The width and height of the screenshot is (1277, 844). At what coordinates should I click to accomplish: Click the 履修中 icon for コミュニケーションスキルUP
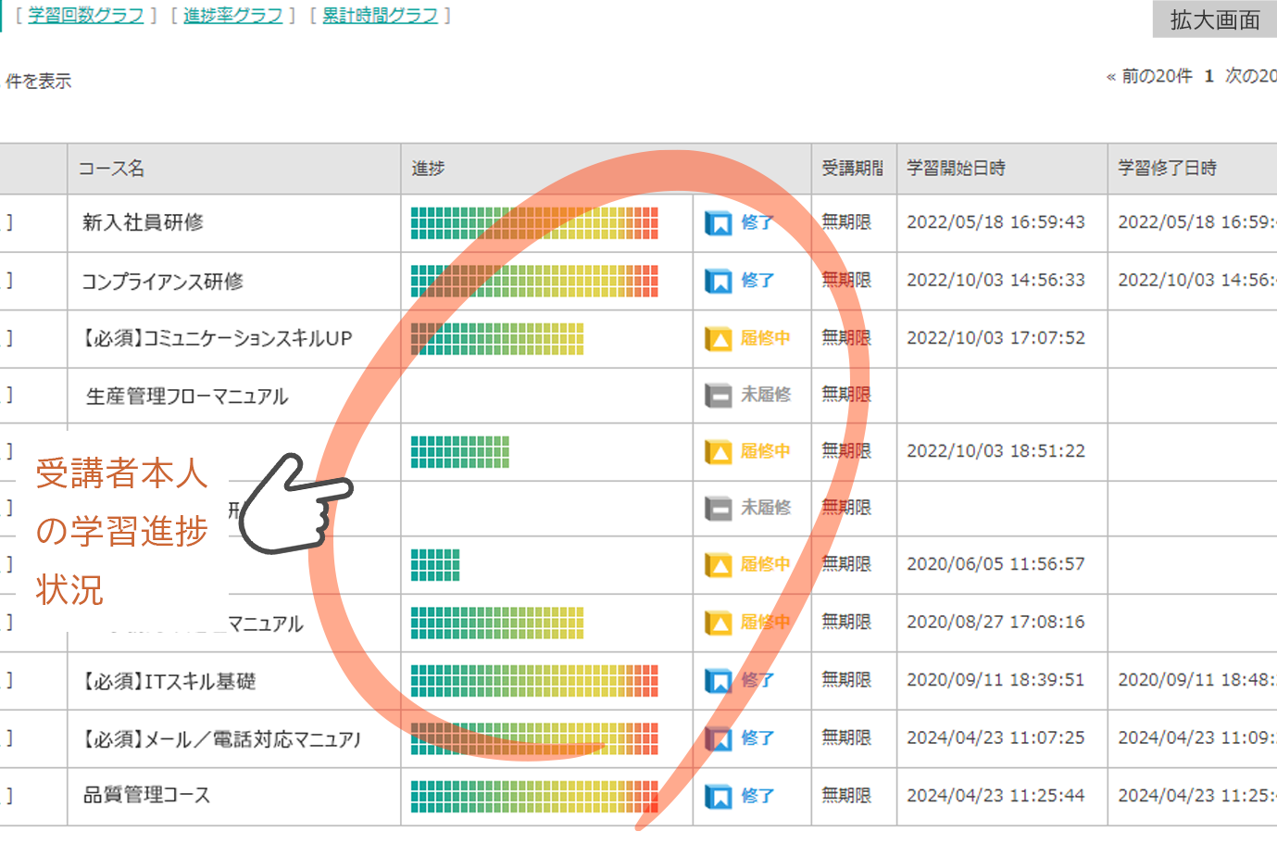tap(718, 339)
